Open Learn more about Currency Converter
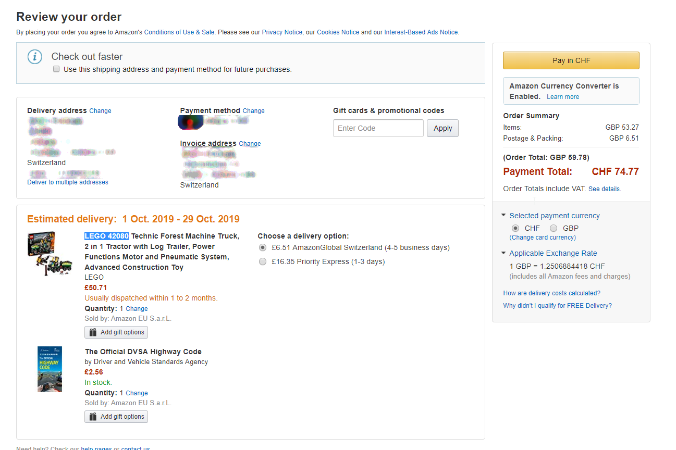The image size is (676, 450). click(563, 97)
